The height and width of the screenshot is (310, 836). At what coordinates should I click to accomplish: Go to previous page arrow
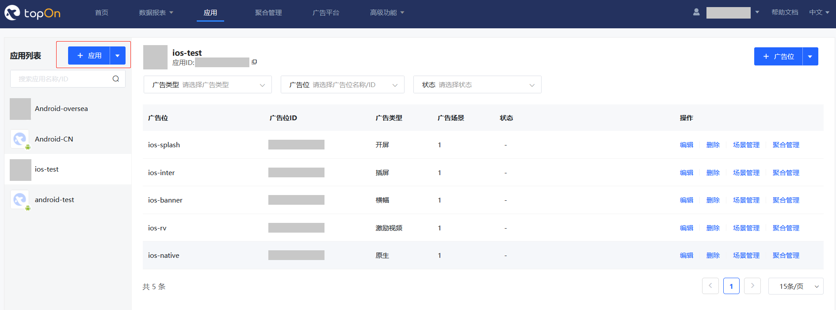tap(710, 286)
